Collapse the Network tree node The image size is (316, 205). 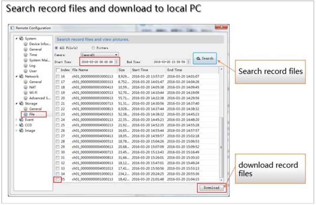coord(17,76)
